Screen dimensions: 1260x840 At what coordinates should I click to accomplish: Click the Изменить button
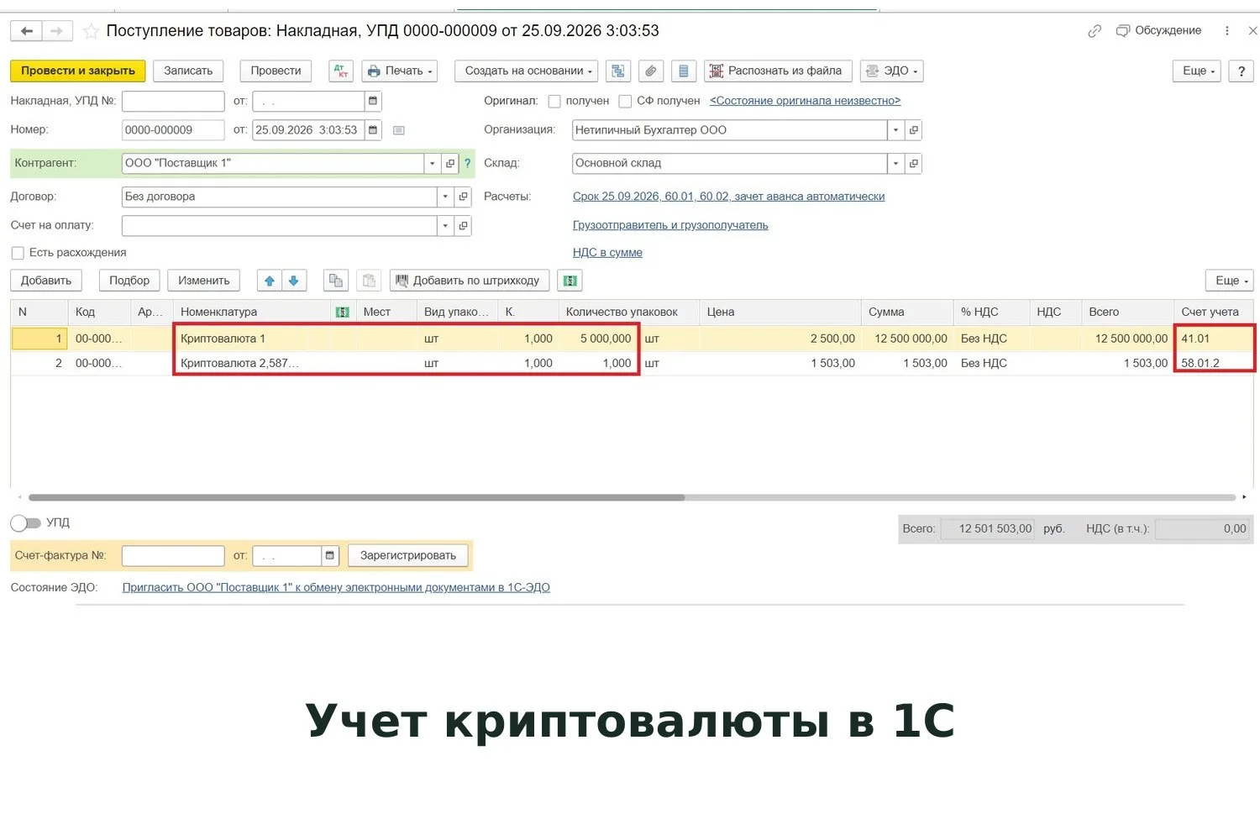pyautogui.click(x=204, y=281)
